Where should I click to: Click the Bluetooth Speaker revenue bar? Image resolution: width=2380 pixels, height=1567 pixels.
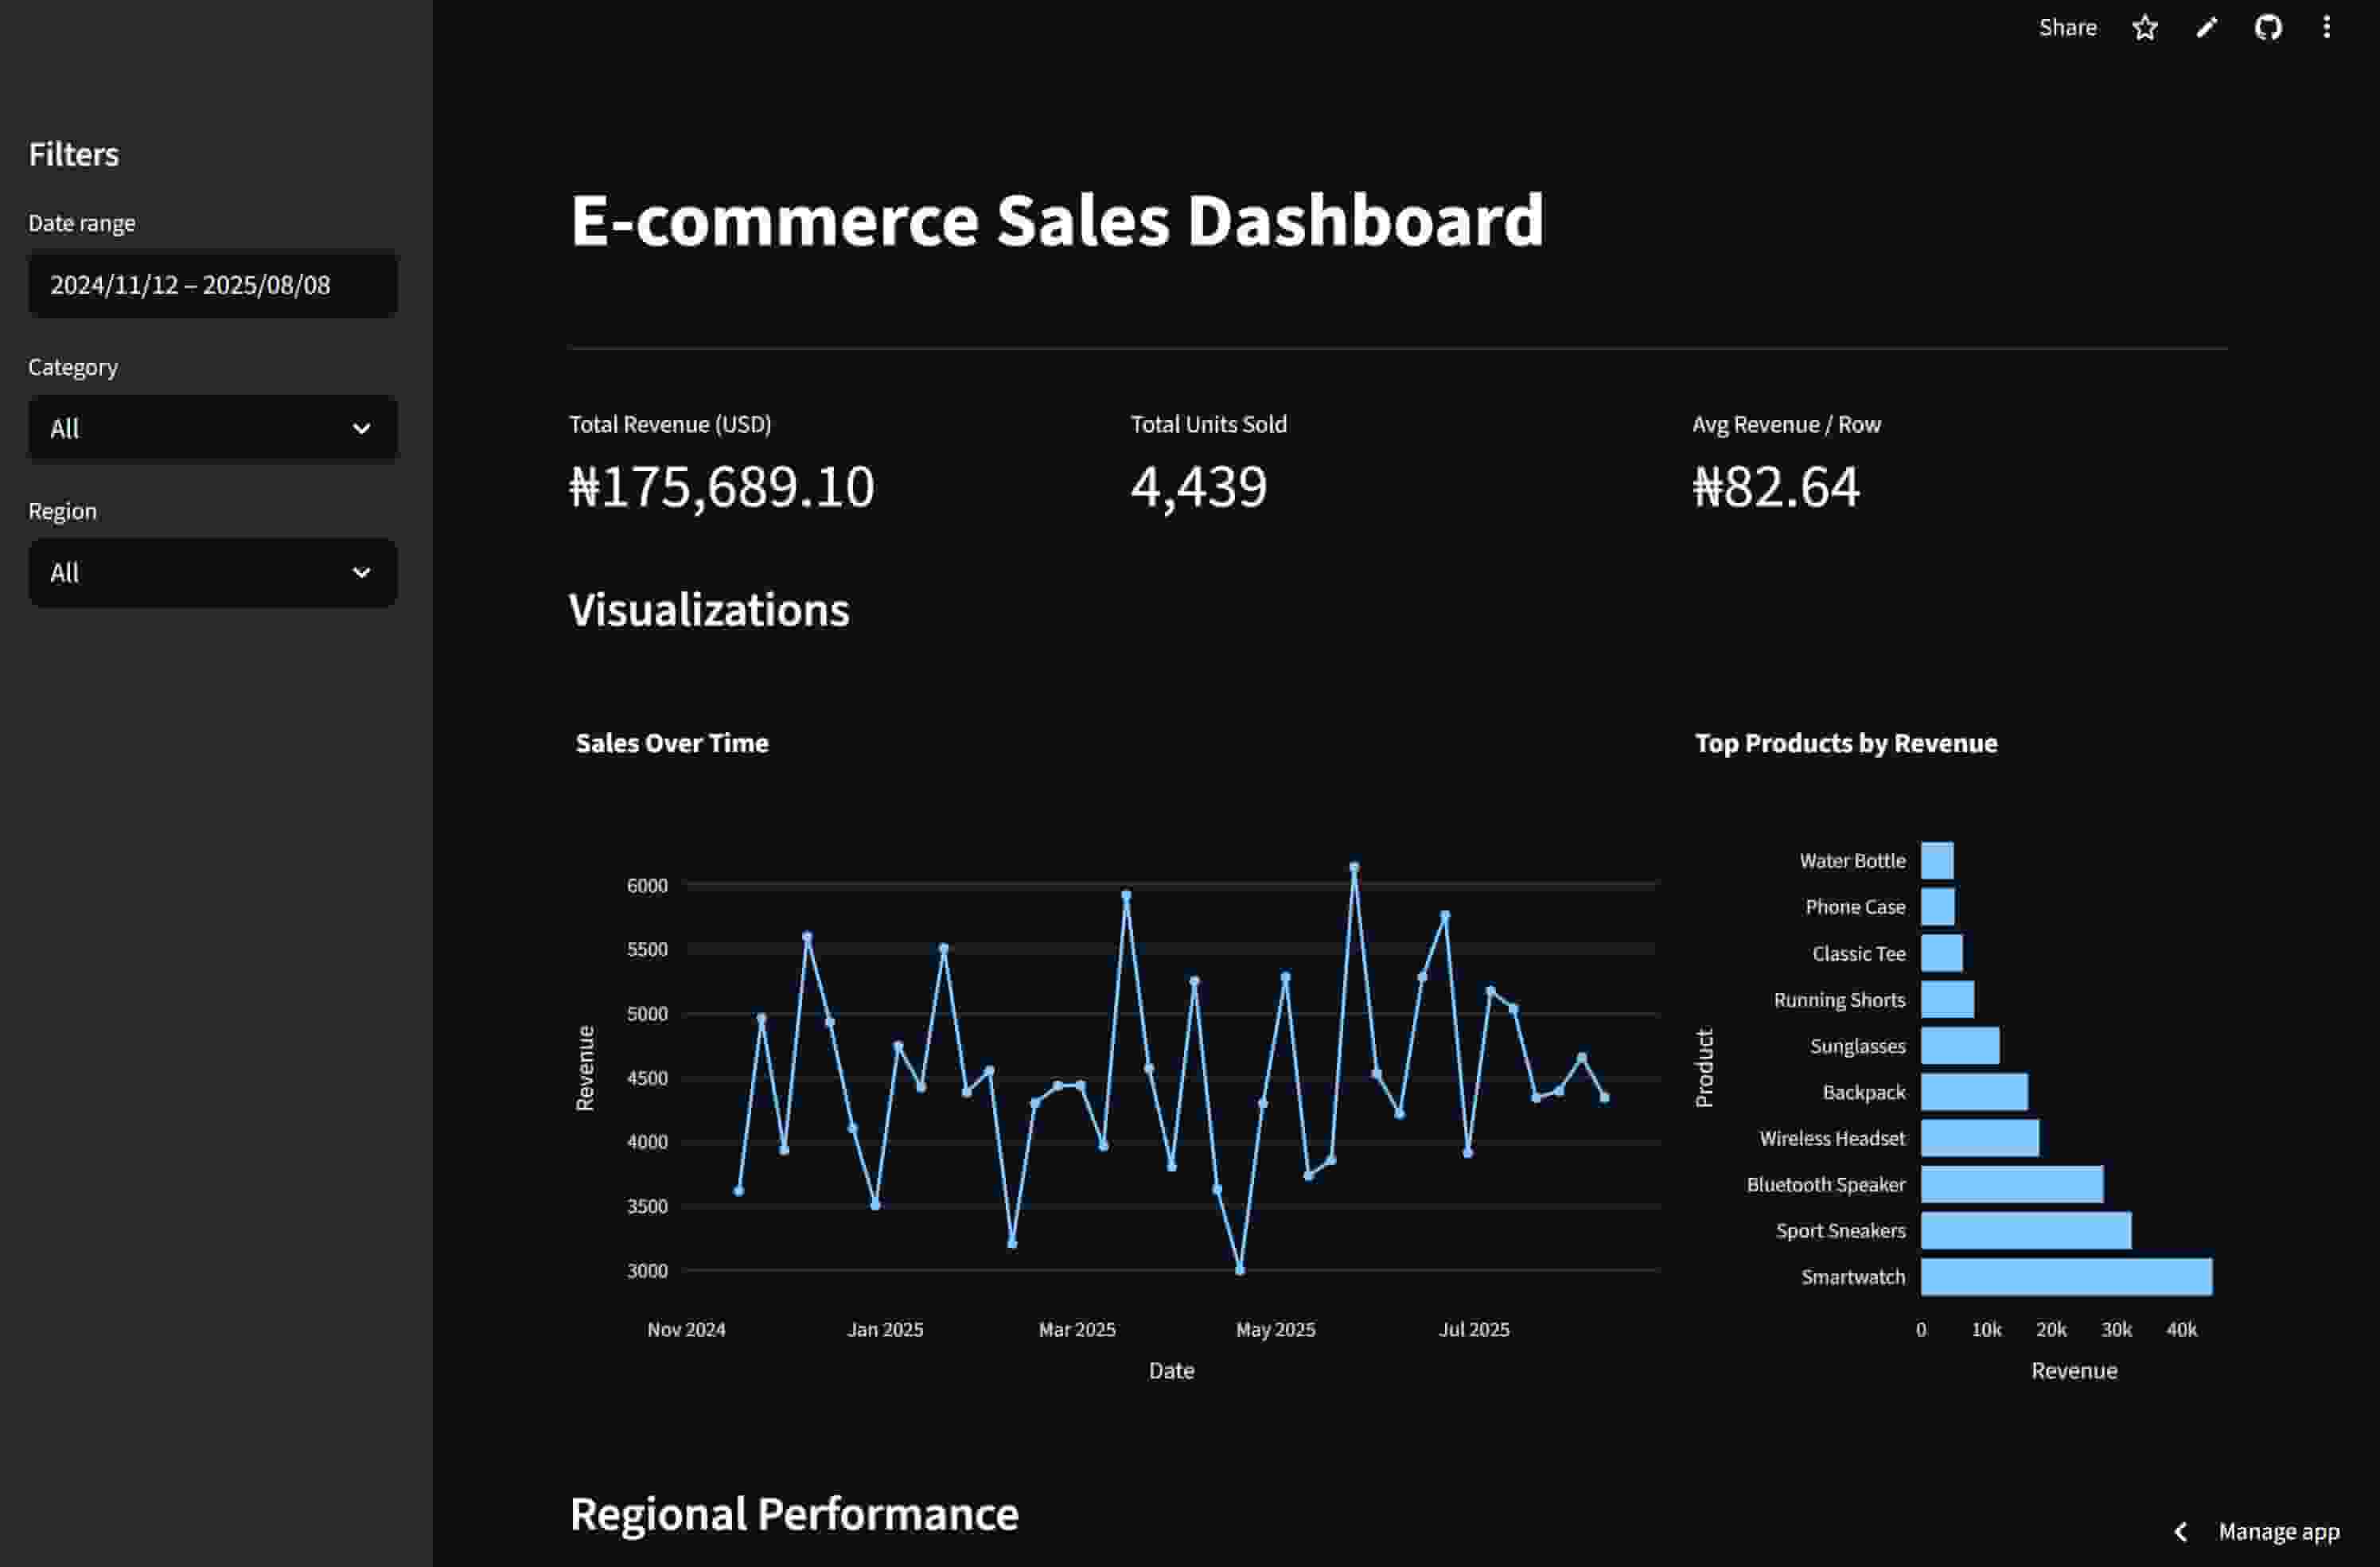pyautogui.click(x=2011, y=1185)
